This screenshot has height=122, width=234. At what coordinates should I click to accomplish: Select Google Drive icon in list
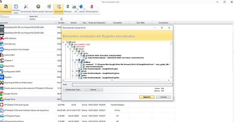pyautogui.click(x=2, y=99)
